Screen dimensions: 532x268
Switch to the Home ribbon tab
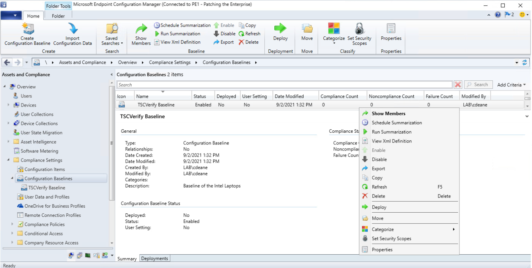(33, 16)
